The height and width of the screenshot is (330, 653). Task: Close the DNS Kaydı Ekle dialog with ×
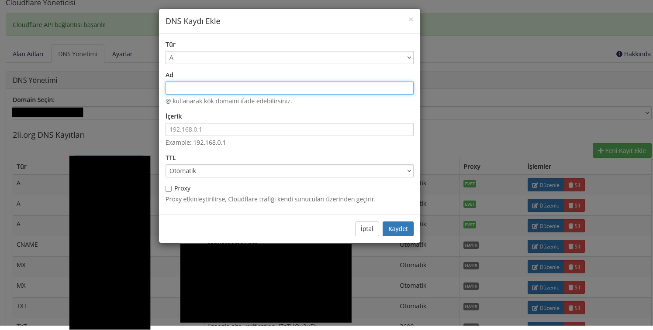tap(411, 19)
